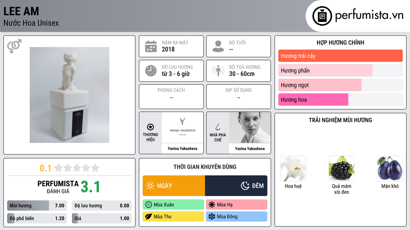This screenshot has width=410, height=230.
Task: Click the Dịp sử dụng card
Action: [x=239, y=97]
